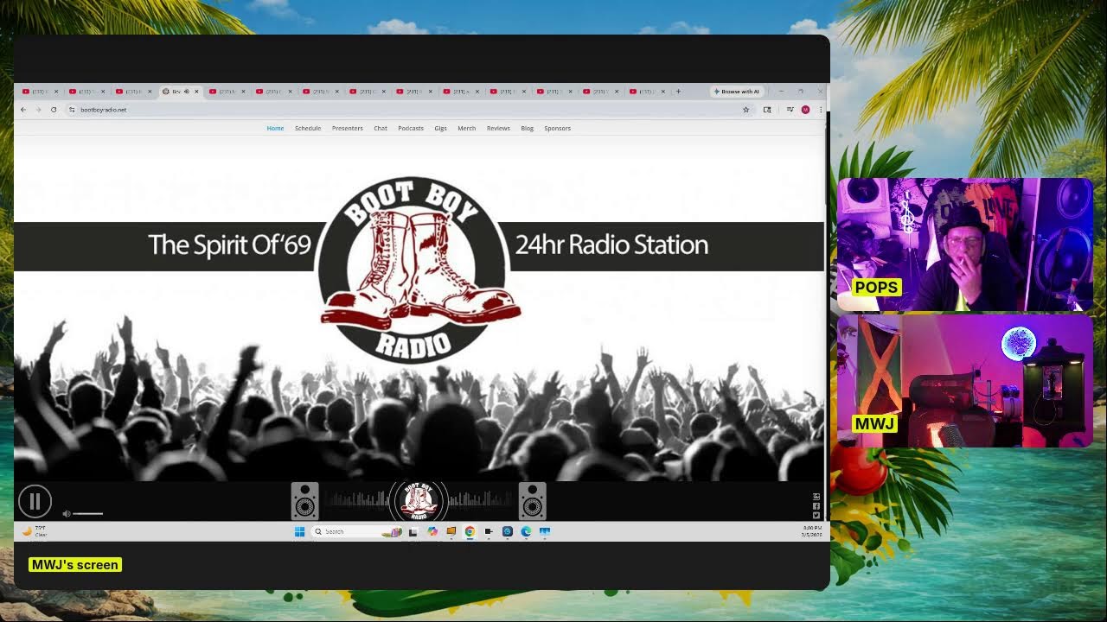This screenshot has width=1107, height=622.
Task: Mute the Boot Boy tab audio indicator
Action: pyautogui.click(x=187, y=92)
